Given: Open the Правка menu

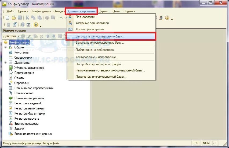Looking at the screenshot, I should point(23,11).
